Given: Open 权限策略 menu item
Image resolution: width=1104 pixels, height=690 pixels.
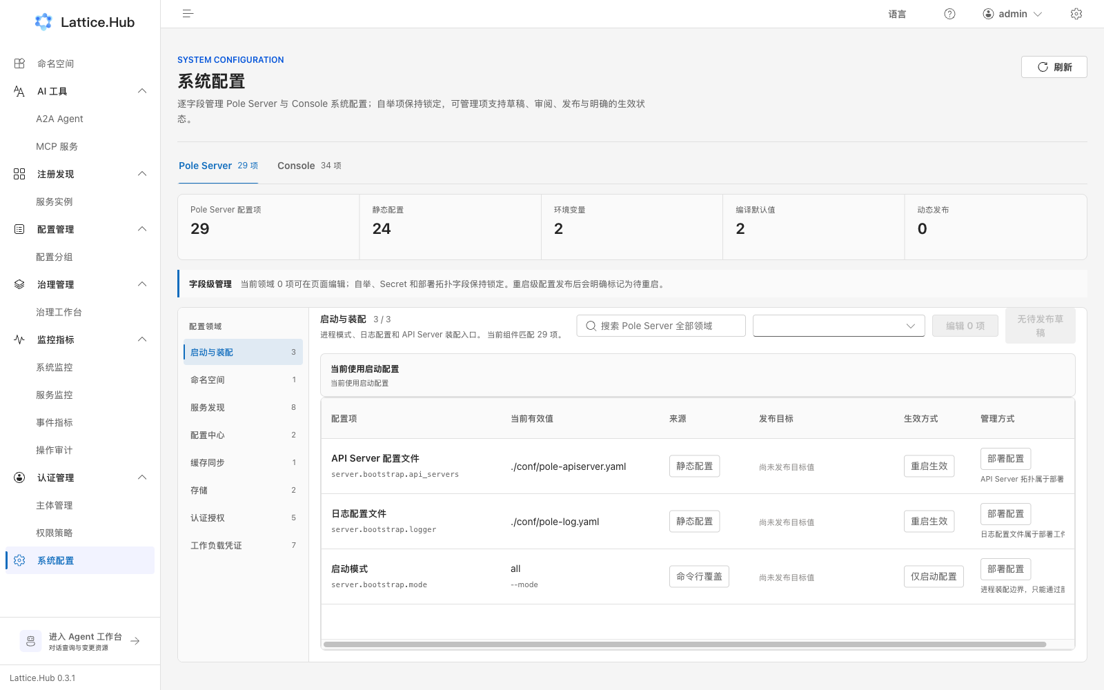Looking at the screenshot, I should (x=80, y=533).
